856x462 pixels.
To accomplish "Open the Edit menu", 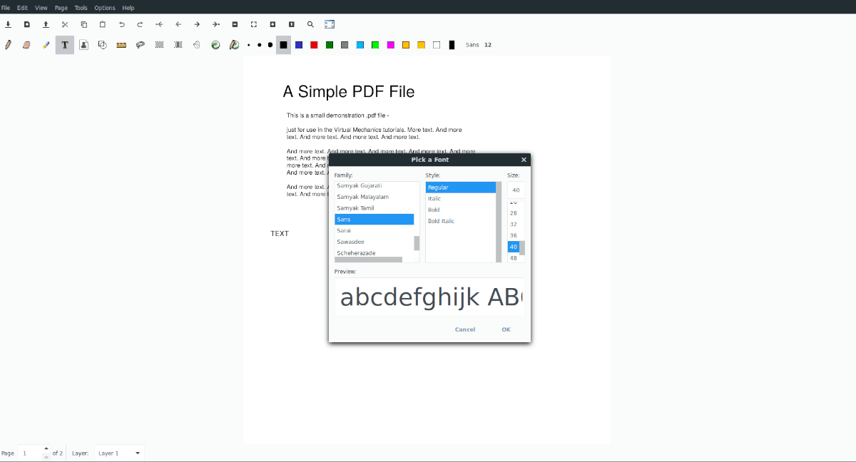I will [x=23, y=8].
